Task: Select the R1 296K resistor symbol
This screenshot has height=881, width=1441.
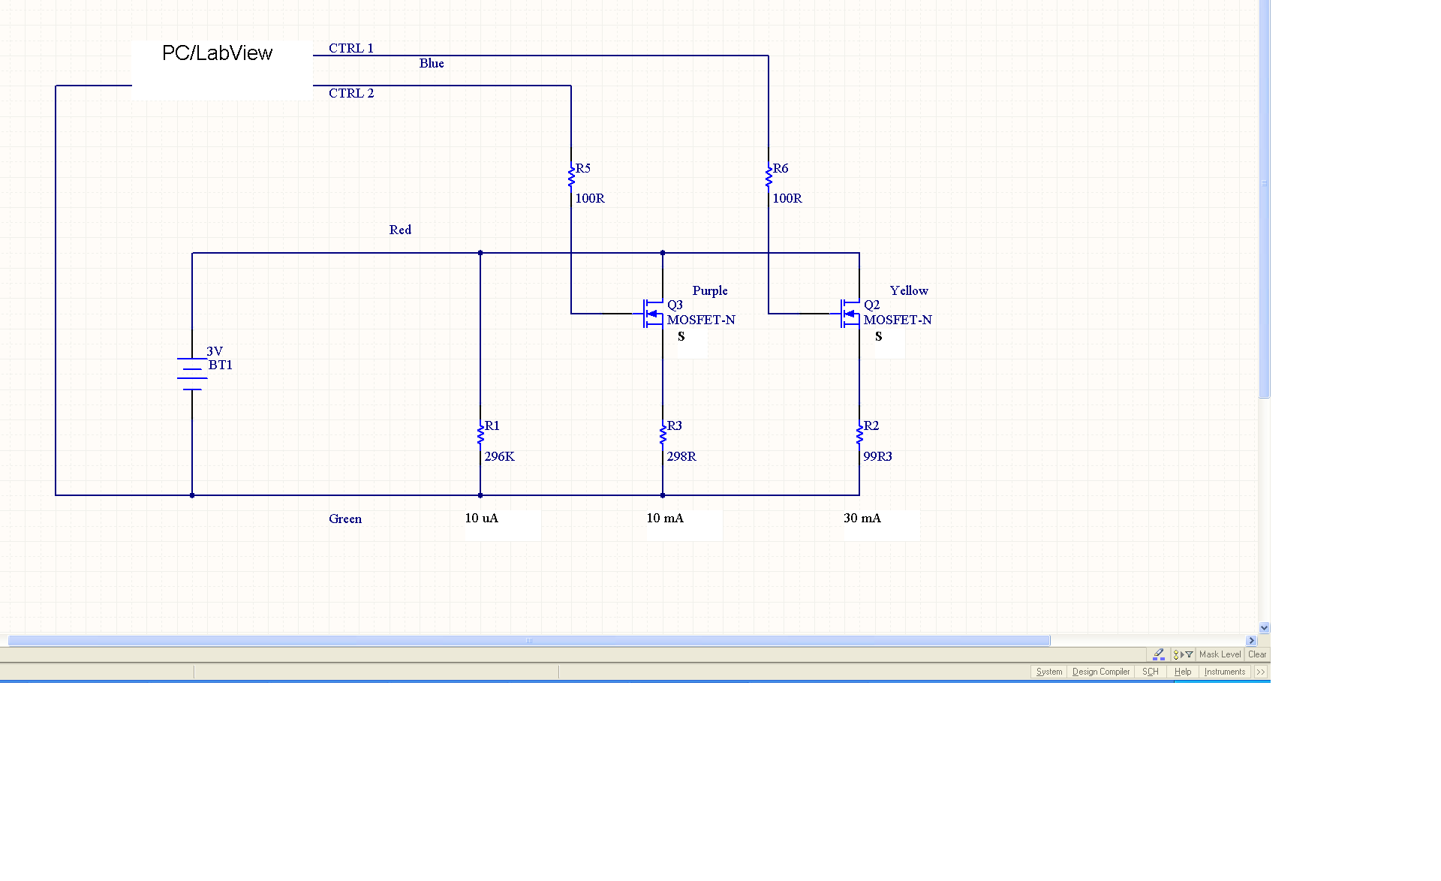Action: (x=480, y=434)
